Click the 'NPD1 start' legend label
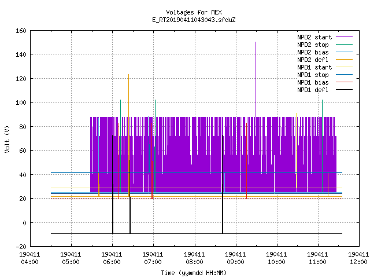Viewport: 370px width, 278px height. pyautogui.click(x=314, y=67)
